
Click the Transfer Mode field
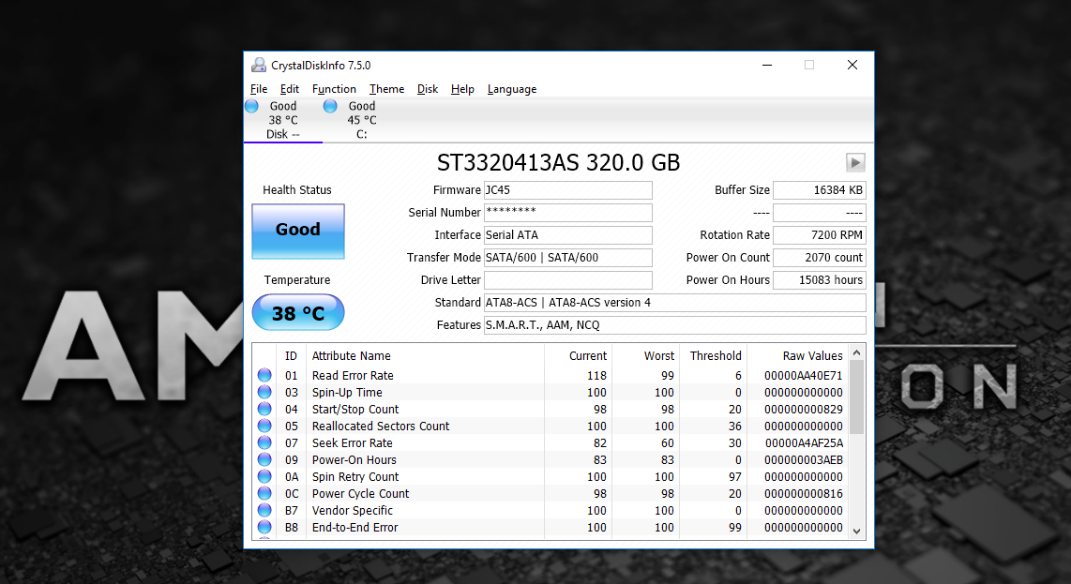pos(567,258)
